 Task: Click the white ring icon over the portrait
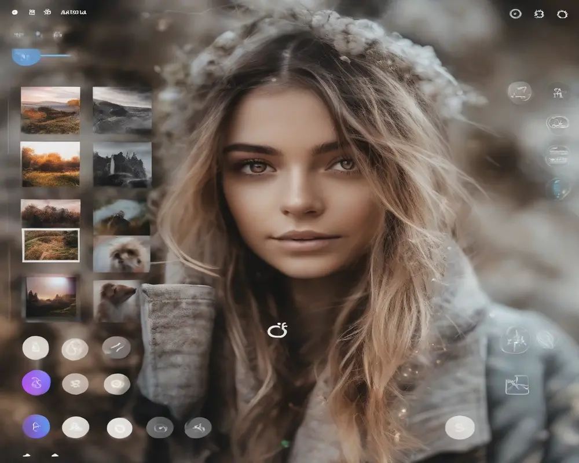(277, 330)
